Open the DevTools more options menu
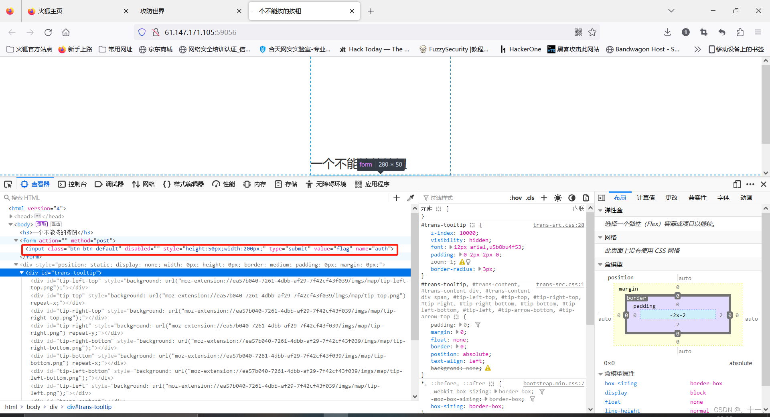The image size is (770, 417). tap(750, 184)
